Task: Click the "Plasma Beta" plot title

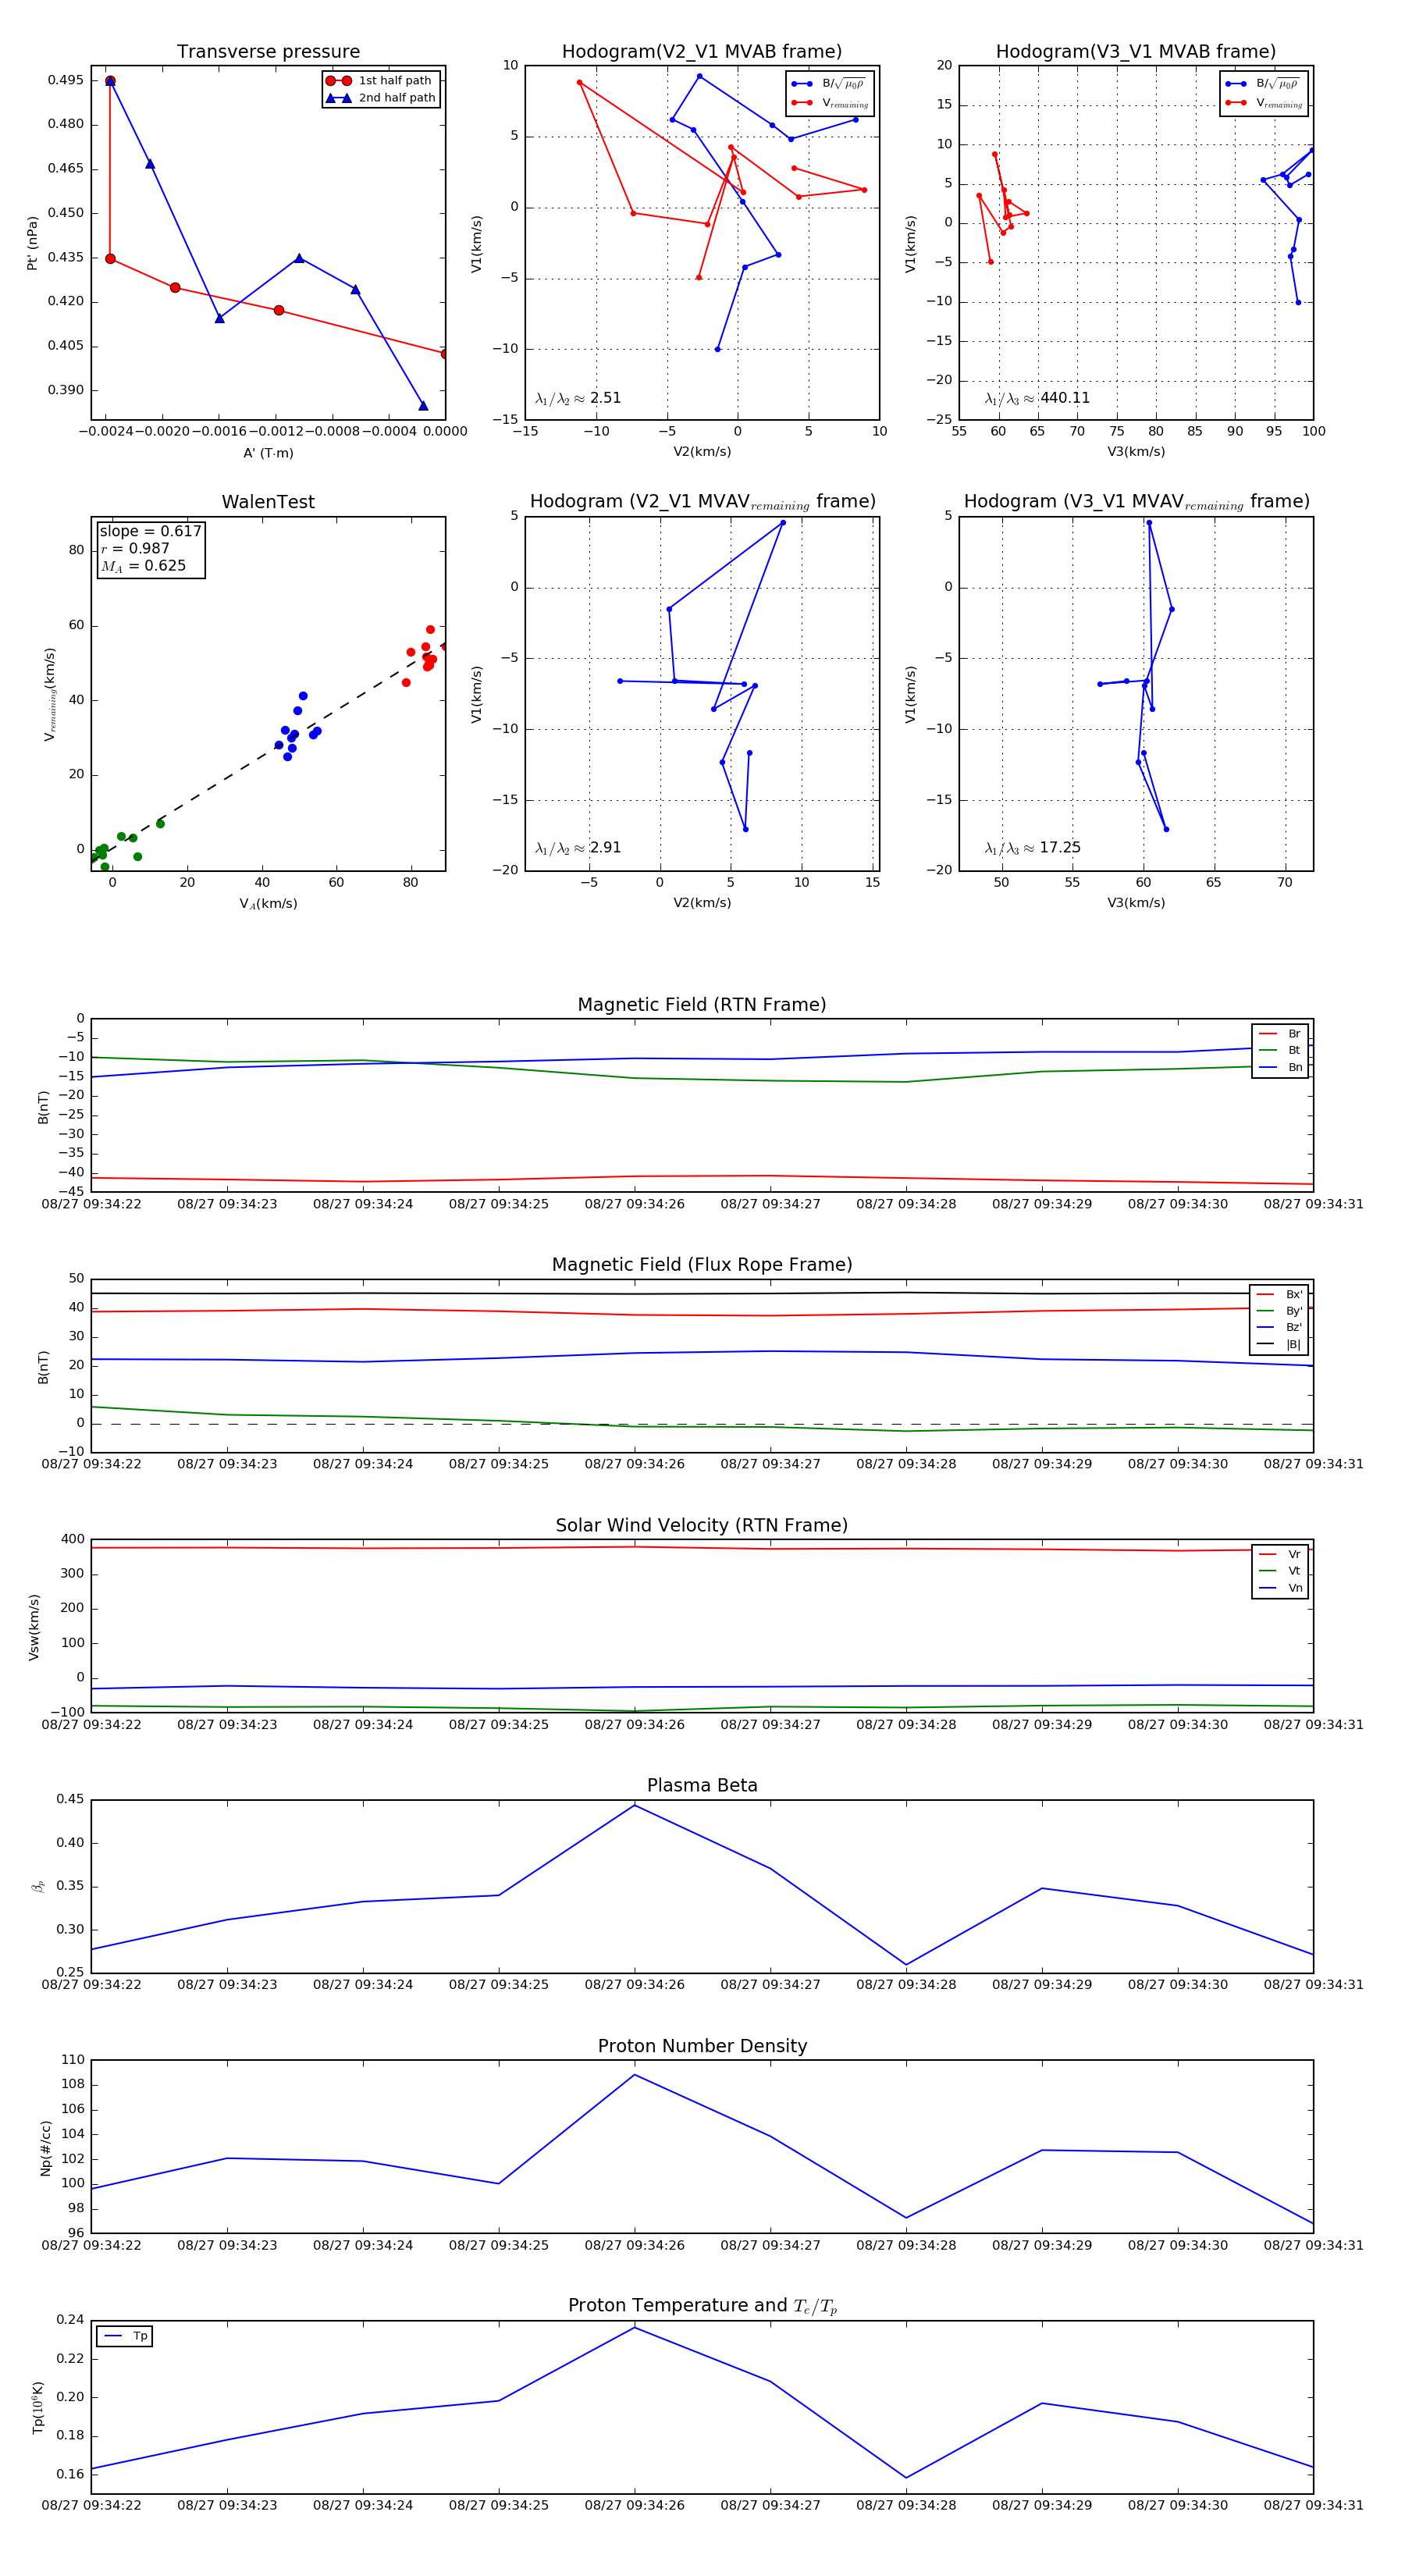Action: pos(702,1786)
